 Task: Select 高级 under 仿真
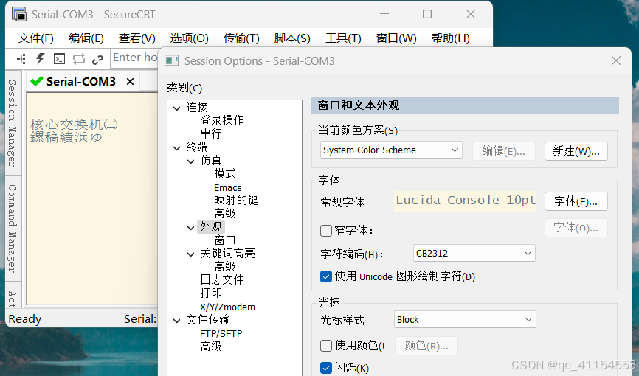[225, 214]
